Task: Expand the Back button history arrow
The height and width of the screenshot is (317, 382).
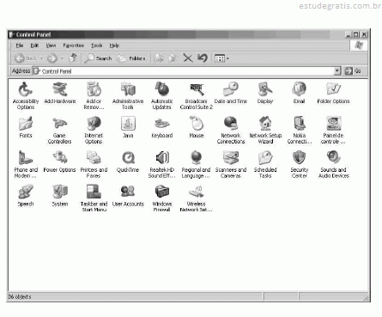Action: coord(42,58)
